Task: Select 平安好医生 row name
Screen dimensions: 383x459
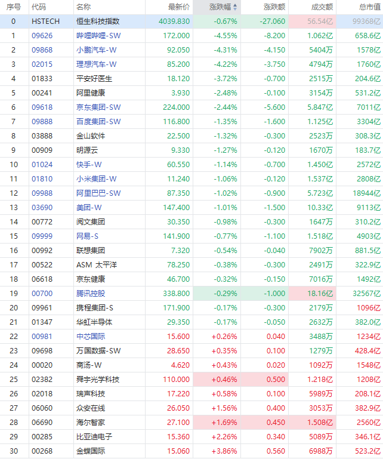Action: pos(94,79)
